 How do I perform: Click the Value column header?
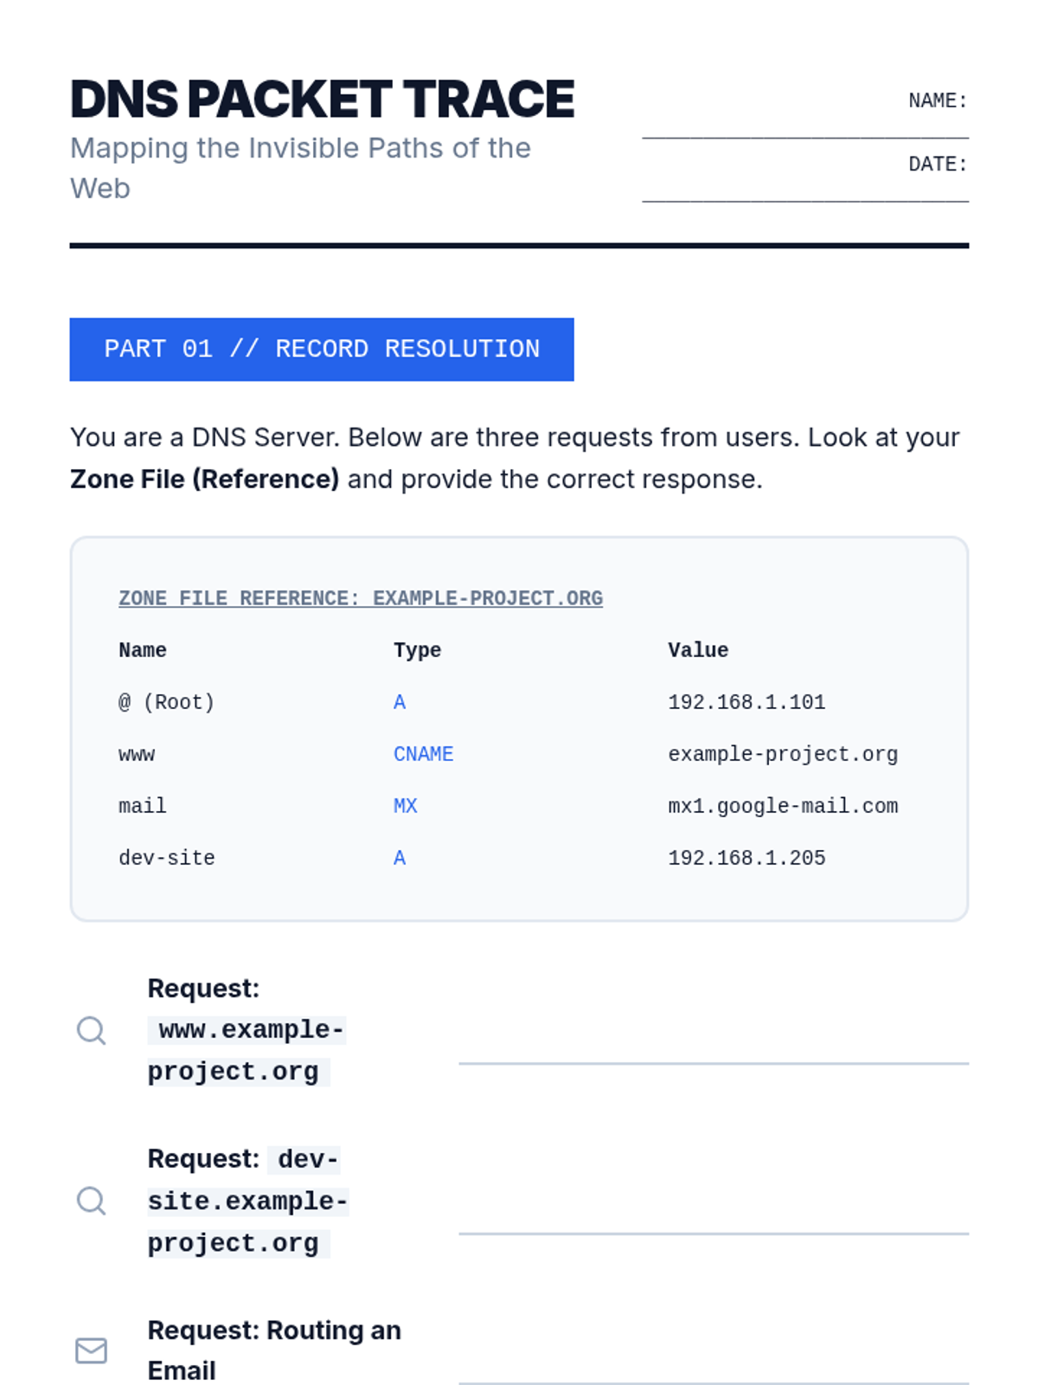click(698, 650)
